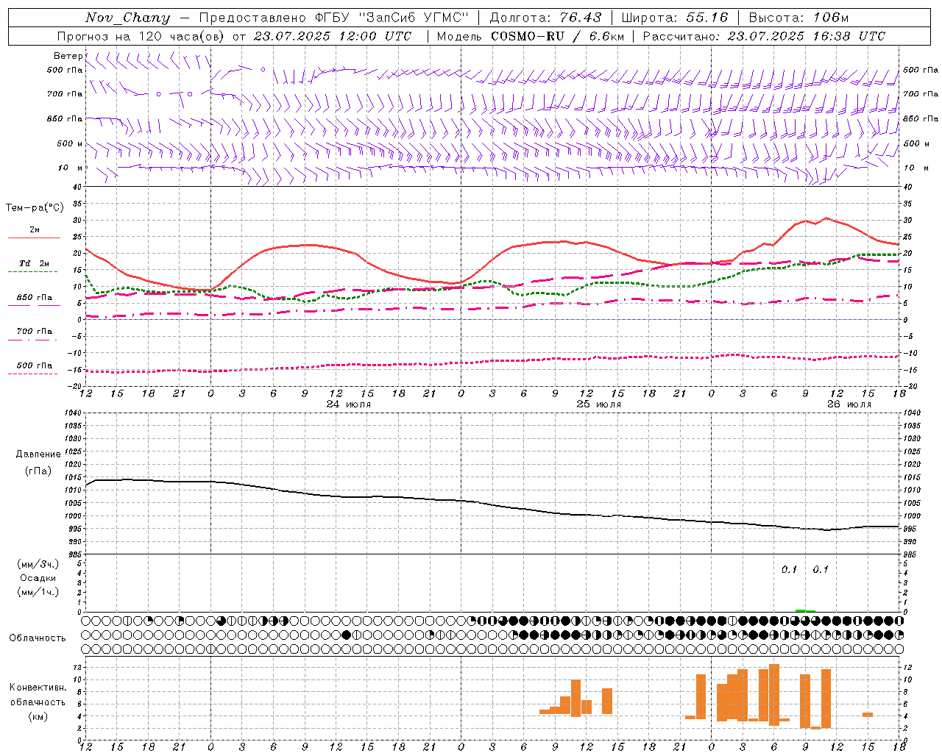Click the Ветер wind panel label
Screen dimensions: 942x753
[68, 56]
